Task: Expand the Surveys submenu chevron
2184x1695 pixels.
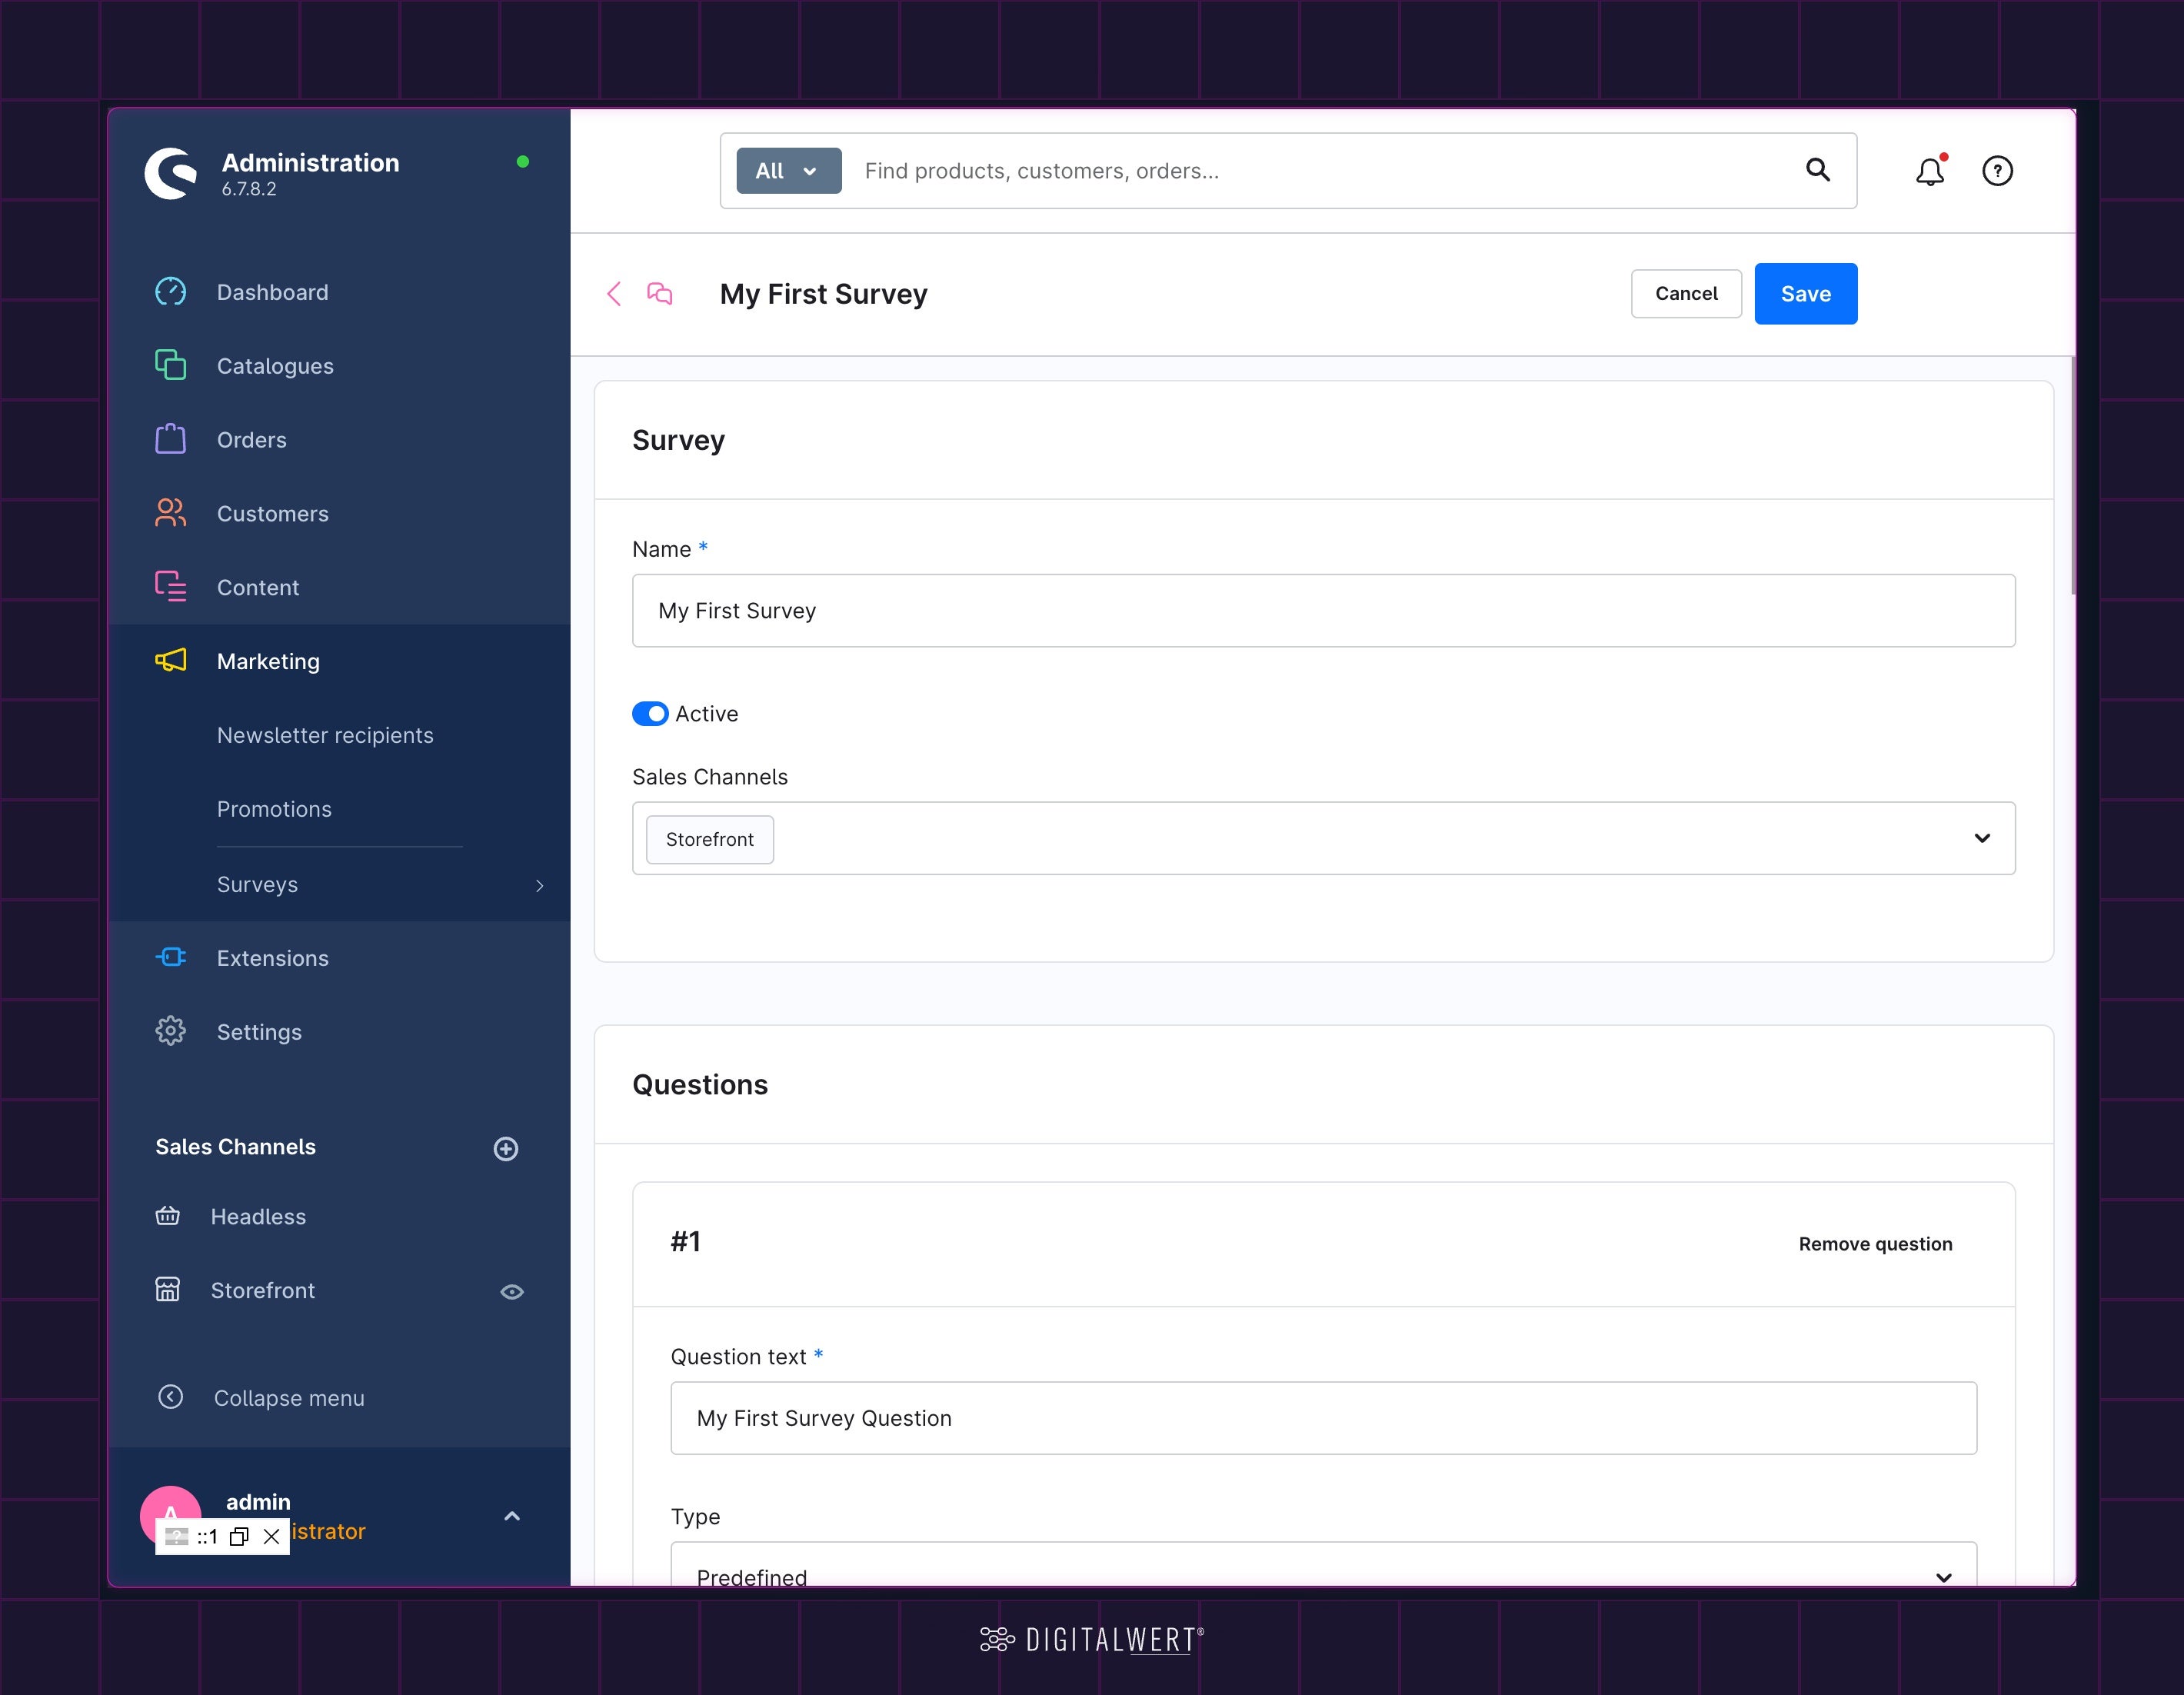Action: [x=540, y=886]
